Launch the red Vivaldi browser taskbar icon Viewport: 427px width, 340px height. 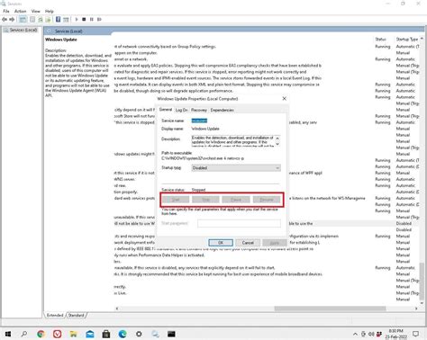click(x=57, y=334)
